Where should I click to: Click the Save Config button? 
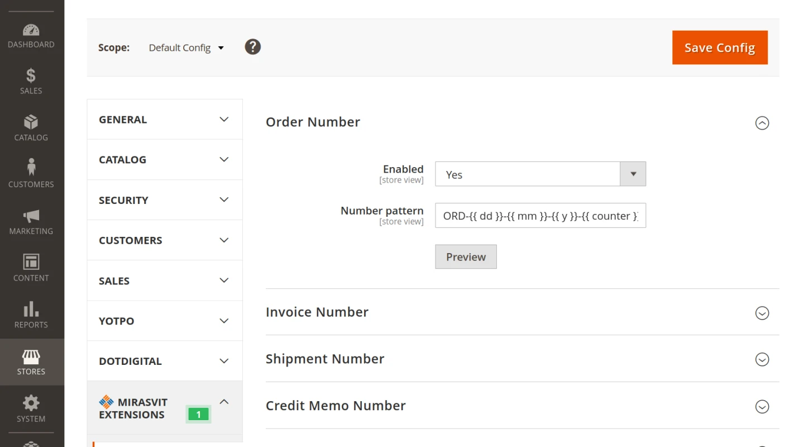(720, 47)
